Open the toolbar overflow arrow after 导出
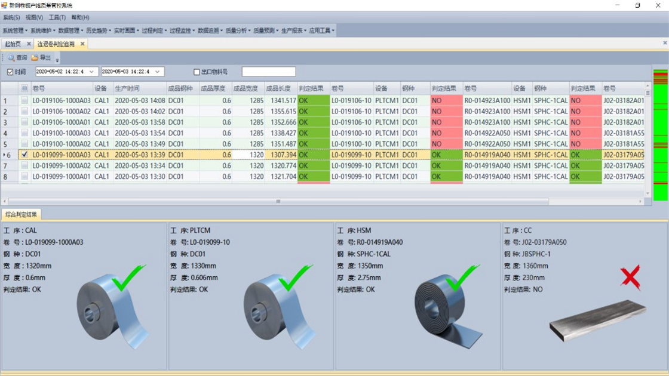 click(x=57, y=59)
